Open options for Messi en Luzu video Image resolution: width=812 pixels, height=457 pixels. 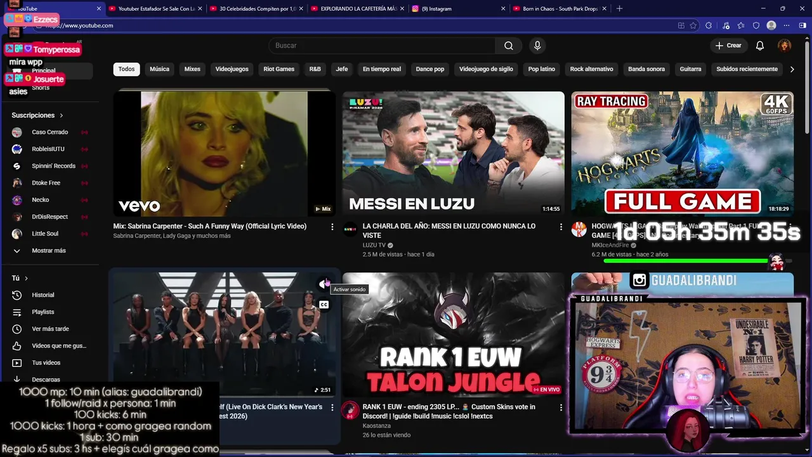[x=561, y=227]
